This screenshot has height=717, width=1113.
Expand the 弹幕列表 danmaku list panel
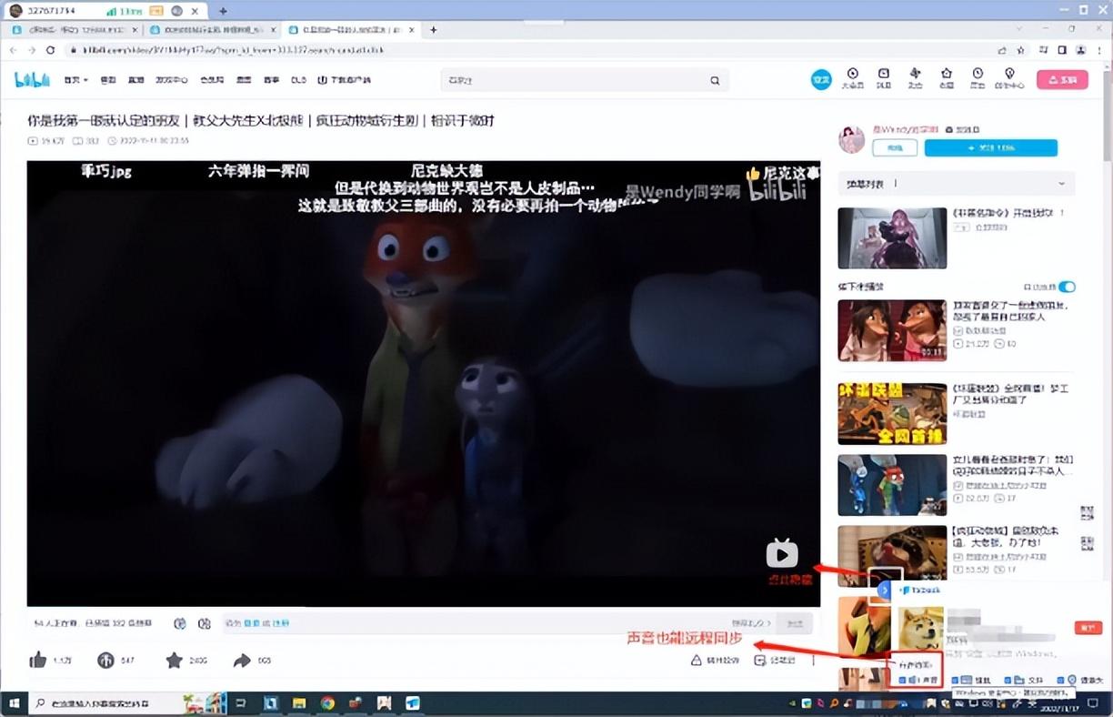click(x=957, y=184)
